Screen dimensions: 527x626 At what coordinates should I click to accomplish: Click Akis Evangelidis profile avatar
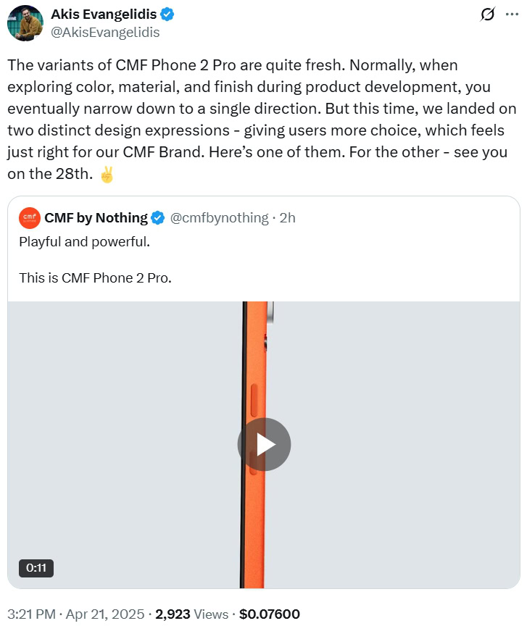tap(25, 22)
